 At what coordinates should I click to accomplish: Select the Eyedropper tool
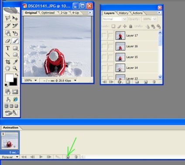15,62
